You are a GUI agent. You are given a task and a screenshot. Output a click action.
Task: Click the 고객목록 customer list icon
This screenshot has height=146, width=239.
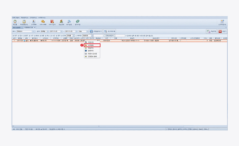tap(34, 22)
